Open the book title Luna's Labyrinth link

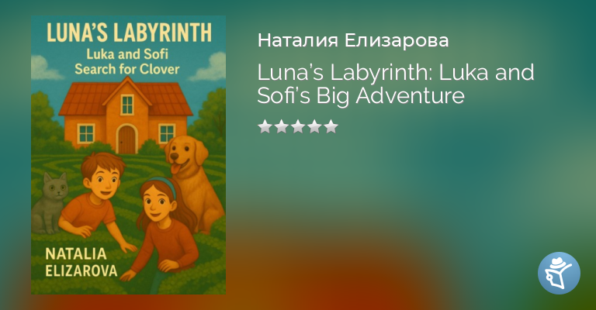pyautogui.click(x=396, y=84)
